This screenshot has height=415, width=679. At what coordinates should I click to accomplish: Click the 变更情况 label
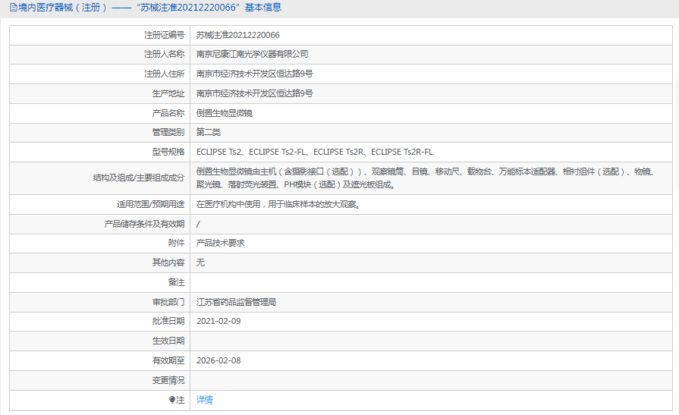168,380
